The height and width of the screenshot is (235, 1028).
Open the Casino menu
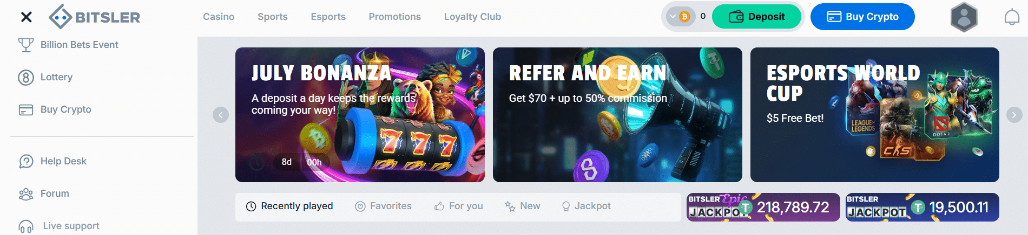pyautogui.click(x=219, y=17)
